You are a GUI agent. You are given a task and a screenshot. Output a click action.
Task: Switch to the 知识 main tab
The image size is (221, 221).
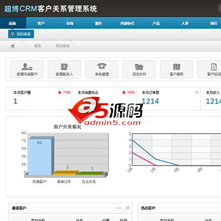click(214, 23)
